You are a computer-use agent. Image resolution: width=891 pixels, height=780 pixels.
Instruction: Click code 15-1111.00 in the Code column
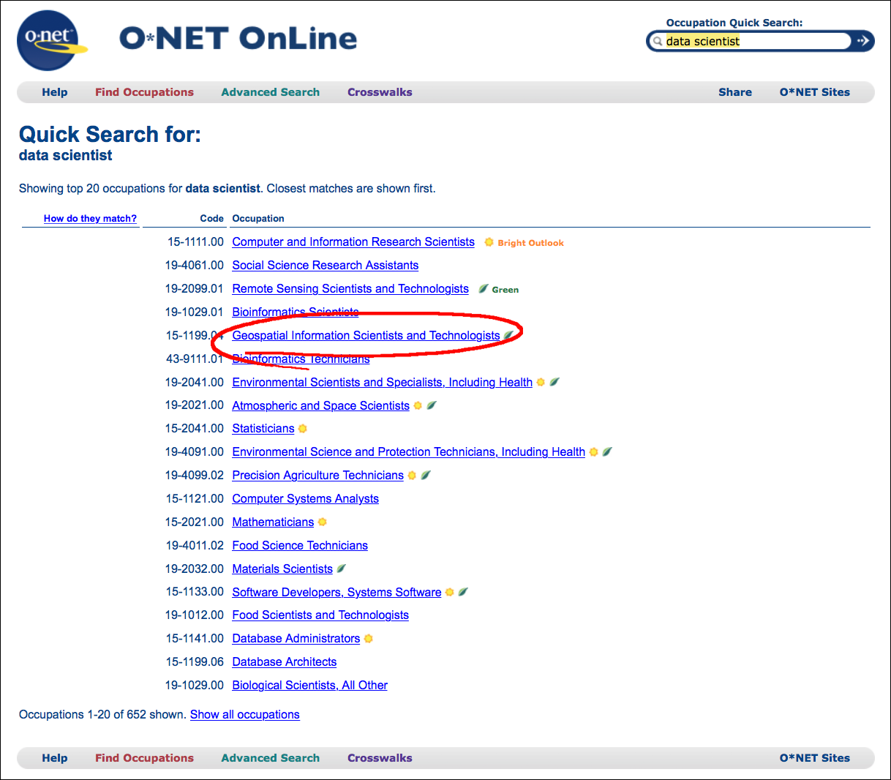click(195, 242)
